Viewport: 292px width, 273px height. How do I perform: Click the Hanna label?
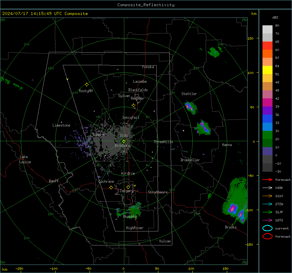pyautogui.click(x=227, y=145)
